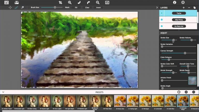Apply the 11 Fading Light preset
Viewport: 199px width, 112px height.
[x=132, y=101]
